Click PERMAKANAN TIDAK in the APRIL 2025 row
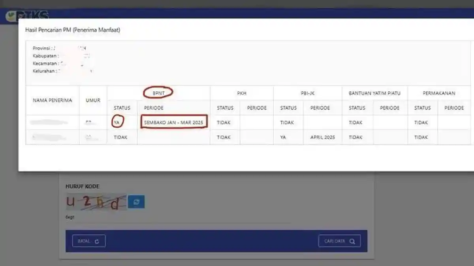474x266 pixels. [x=421, y=137]
